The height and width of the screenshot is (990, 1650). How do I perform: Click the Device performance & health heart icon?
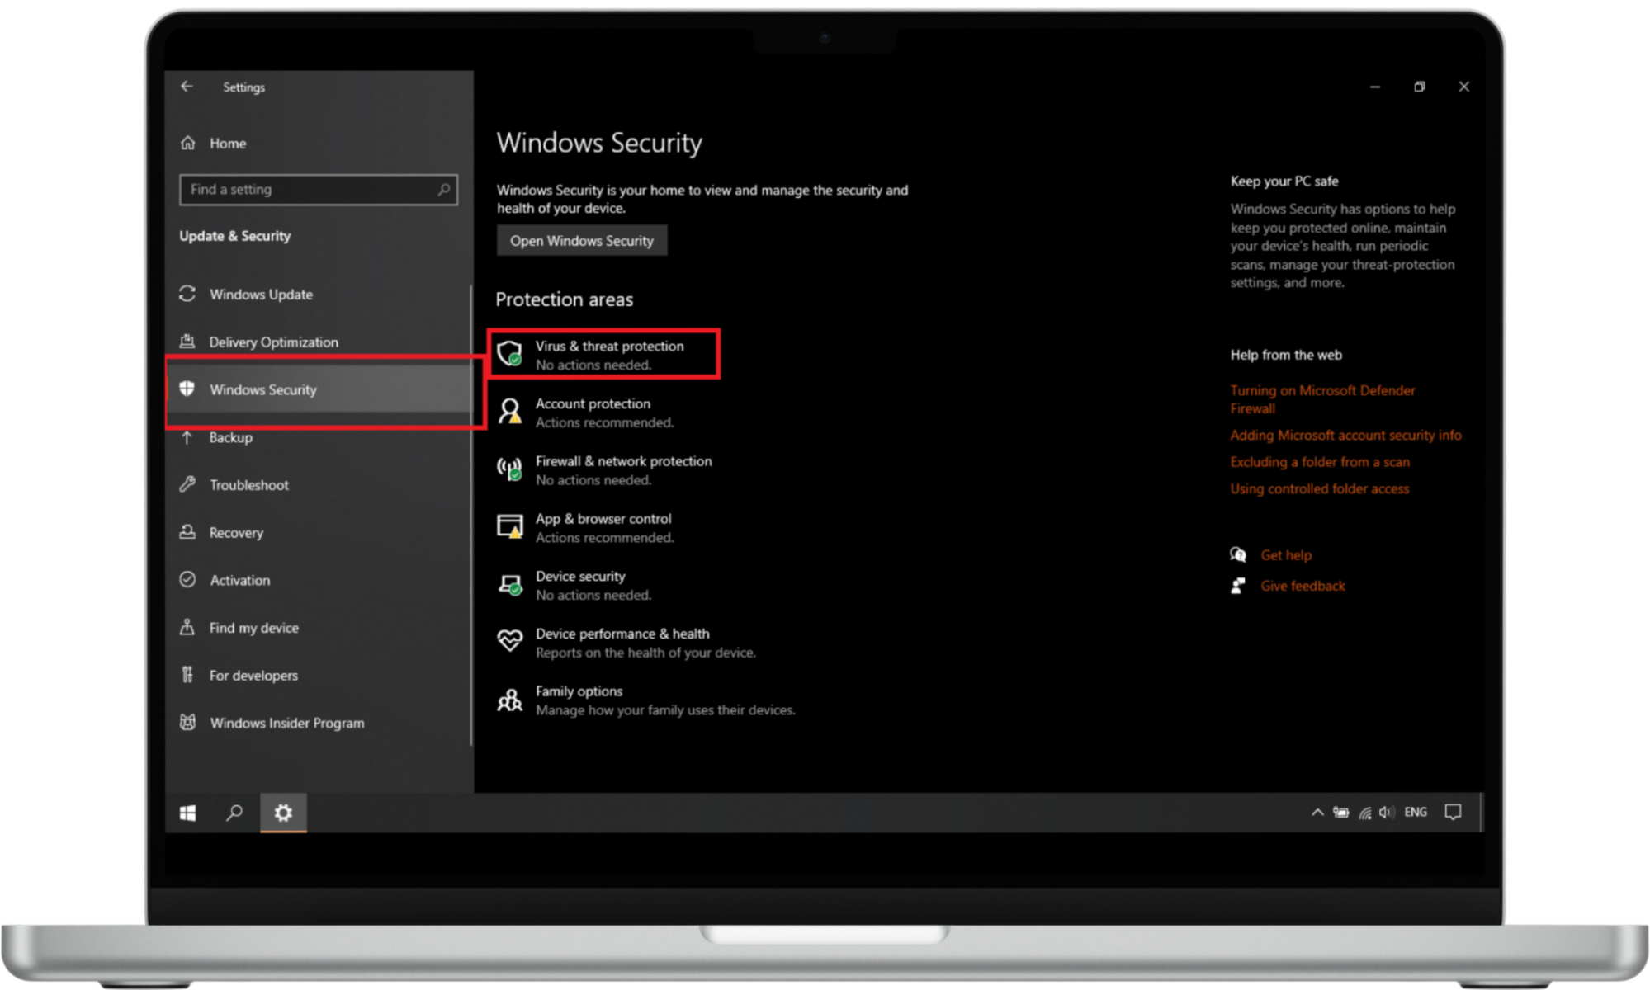[x=510, y=641]
